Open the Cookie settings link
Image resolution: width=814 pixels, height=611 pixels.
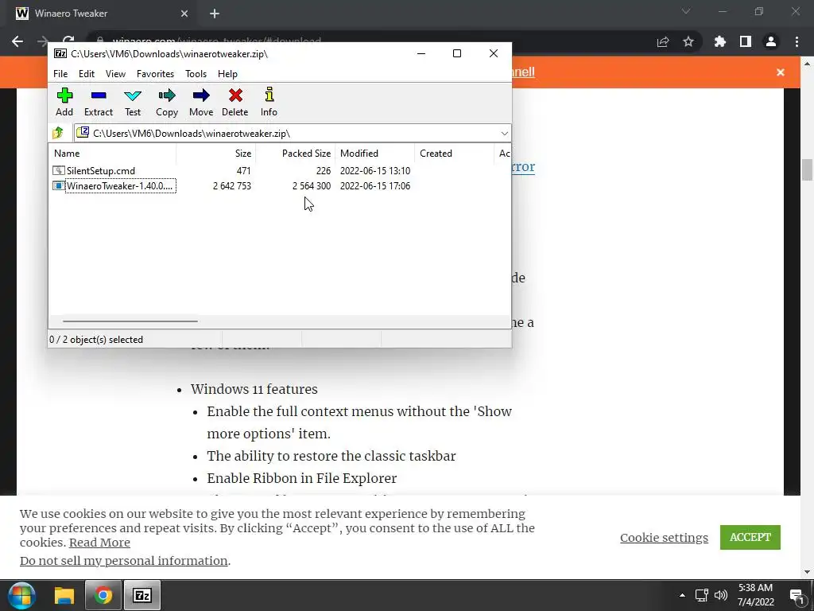[664, 538]
